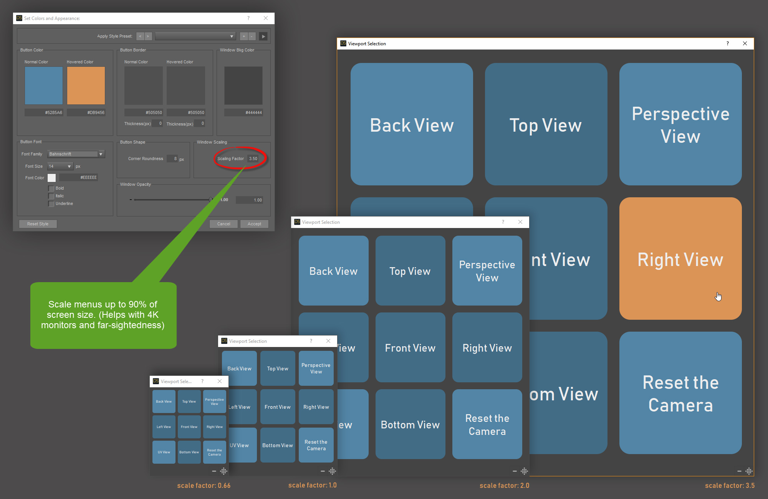768x499 pixels.
Task: Click minus icon in smallest Viewport window
Action: 214,471
